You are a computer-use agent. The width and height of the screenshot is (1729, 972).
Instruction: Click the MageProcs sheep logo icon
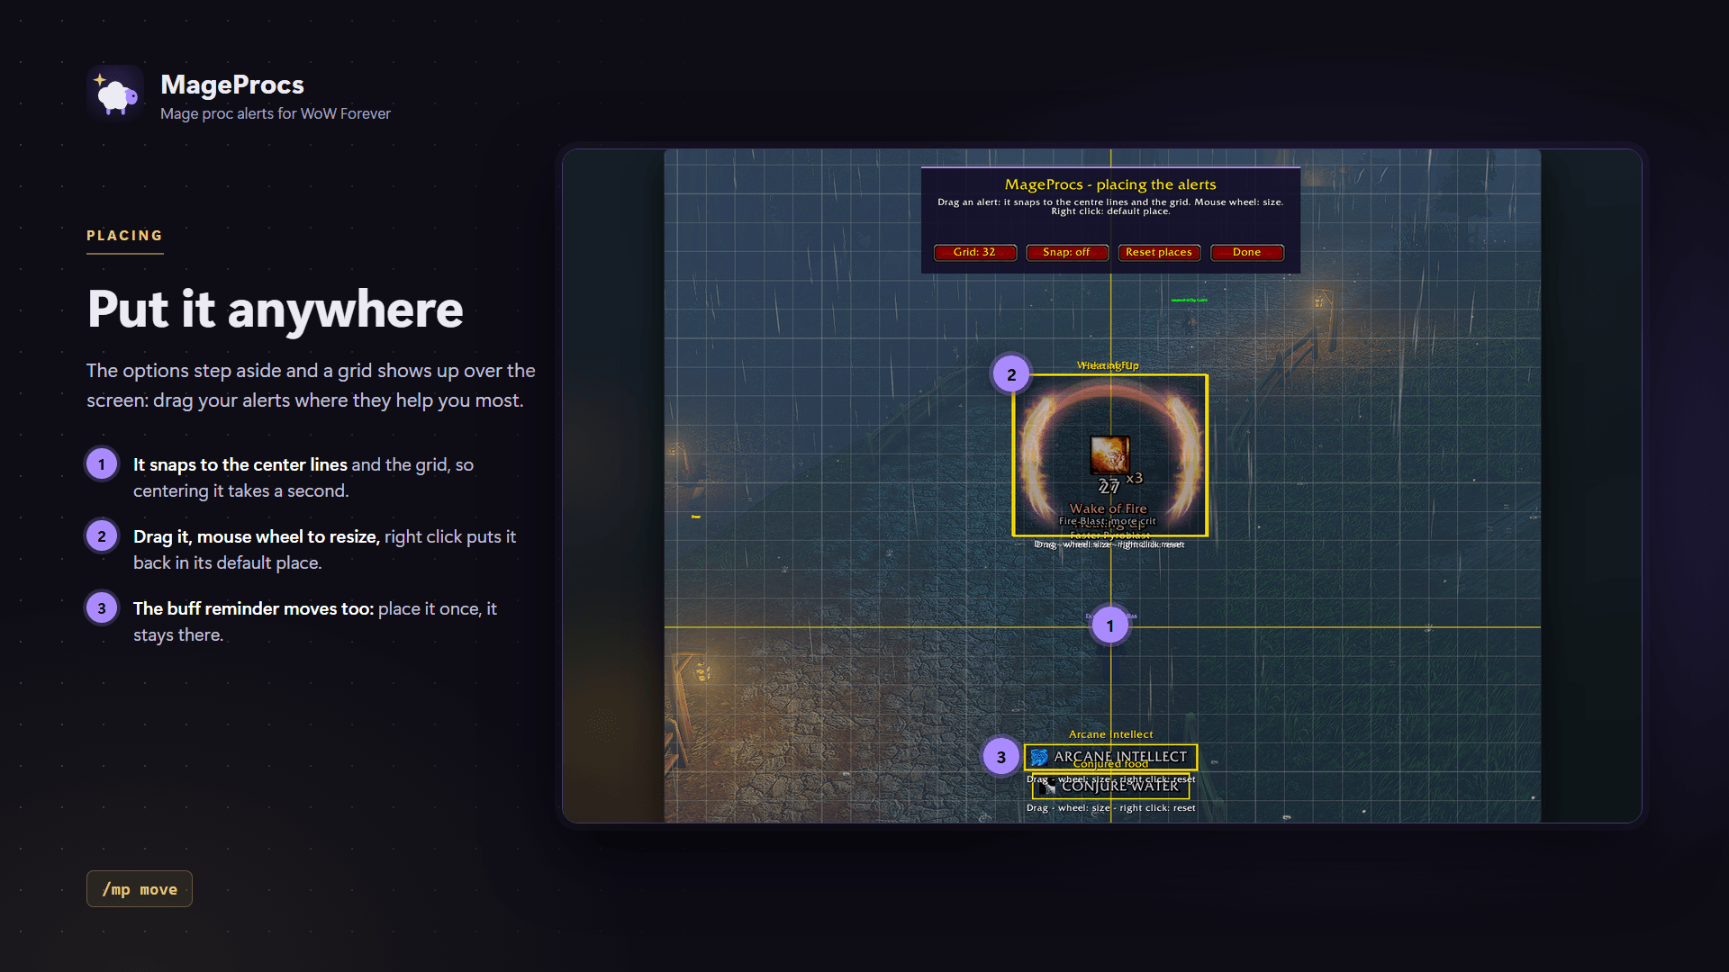pyautogui.click(x=115, y=94)
